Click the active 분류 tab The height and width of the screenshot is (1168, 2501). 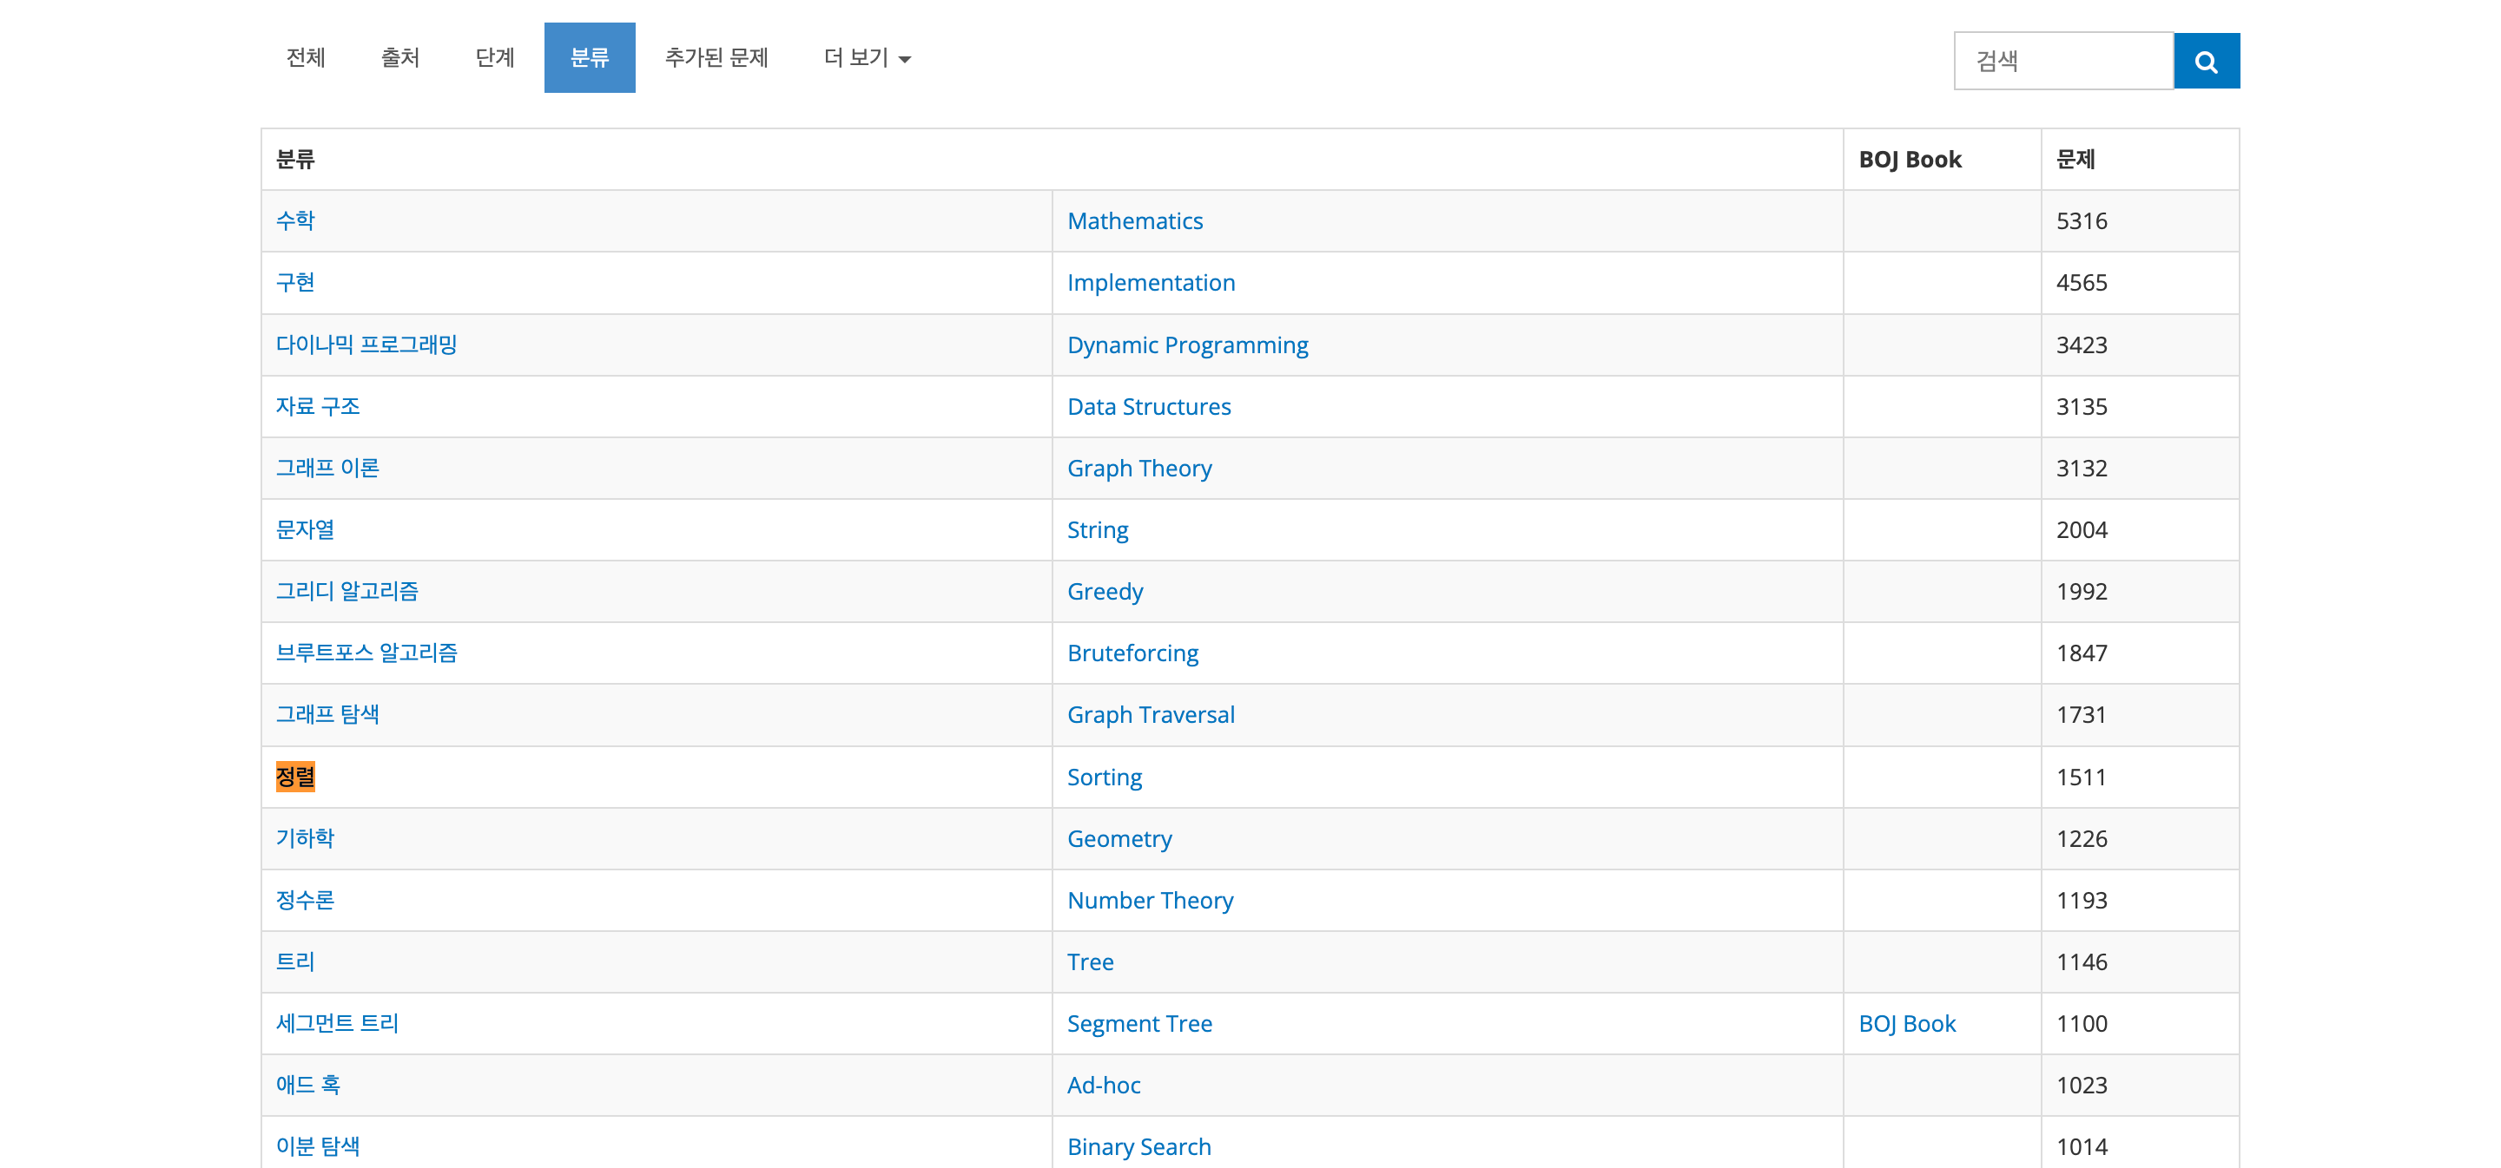coord(589,58)
